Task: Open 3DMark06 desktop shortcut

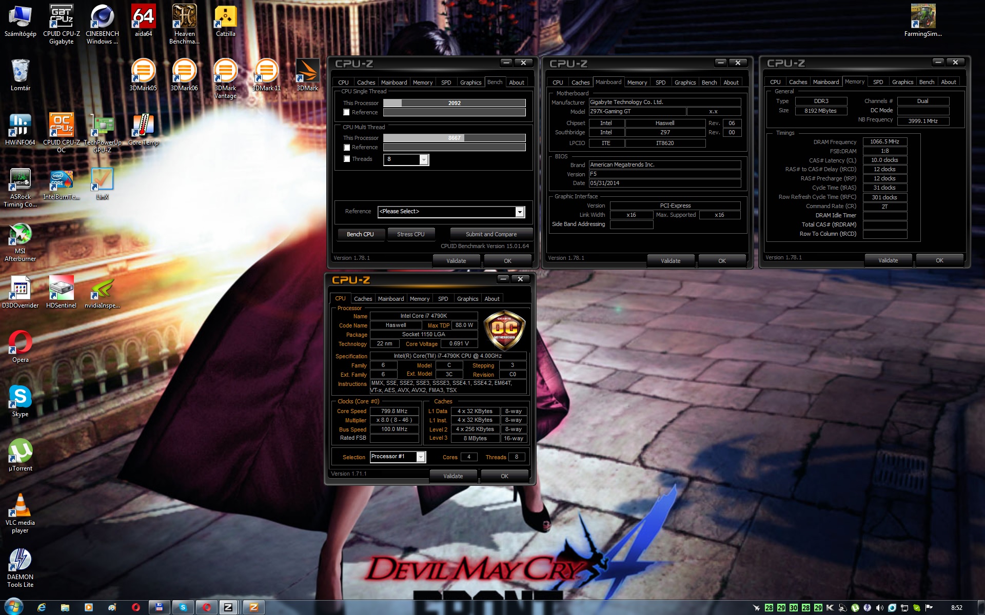Action: click(184, 75)
